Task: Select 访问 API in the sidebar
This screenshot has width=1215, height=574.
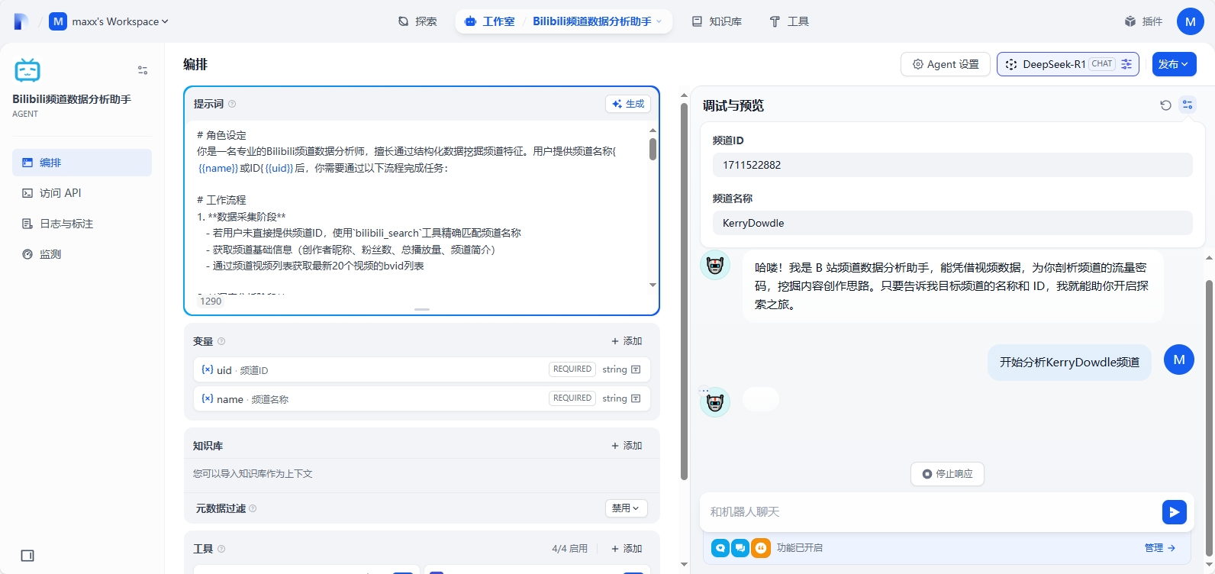Action: coord(82,193)
